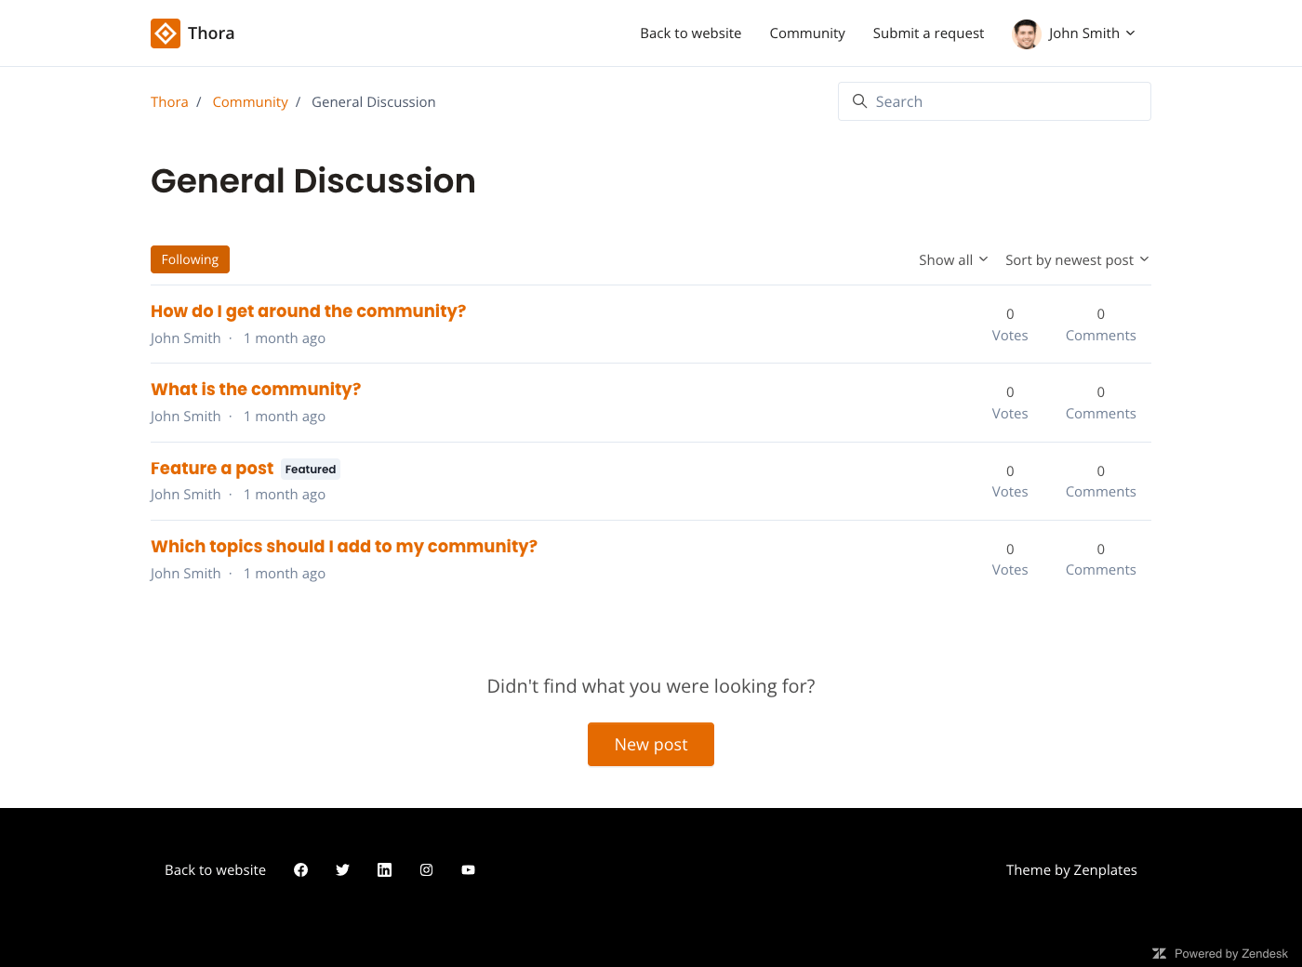
Task: Go to Community in the top navigation
Action: click(806, 33)
